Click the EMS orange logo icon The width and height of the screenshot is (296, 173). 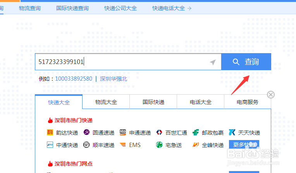click(123, 145)
